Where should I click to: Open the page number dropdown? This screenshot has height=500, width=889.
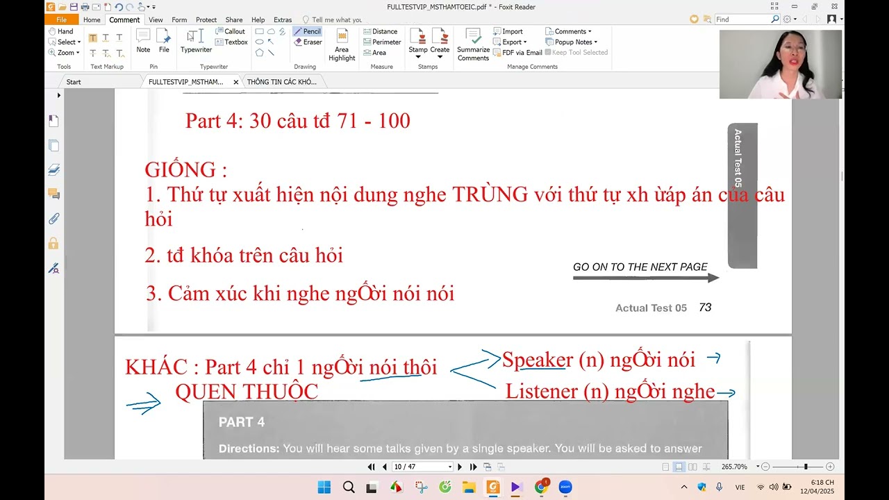coord(450,467)
